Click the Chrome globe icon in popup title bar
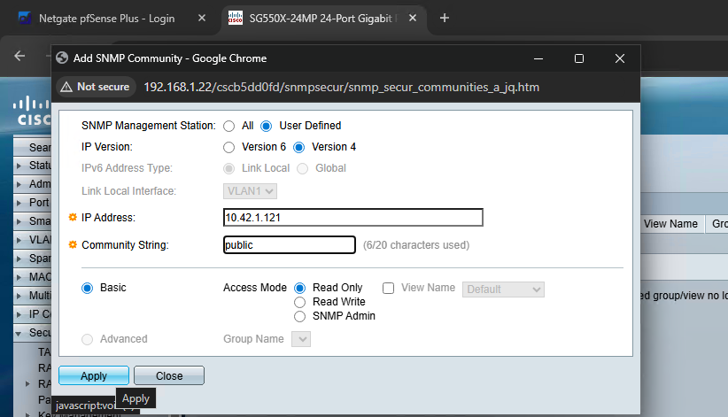This screenshot has height=417, width=728. point(62,58)
